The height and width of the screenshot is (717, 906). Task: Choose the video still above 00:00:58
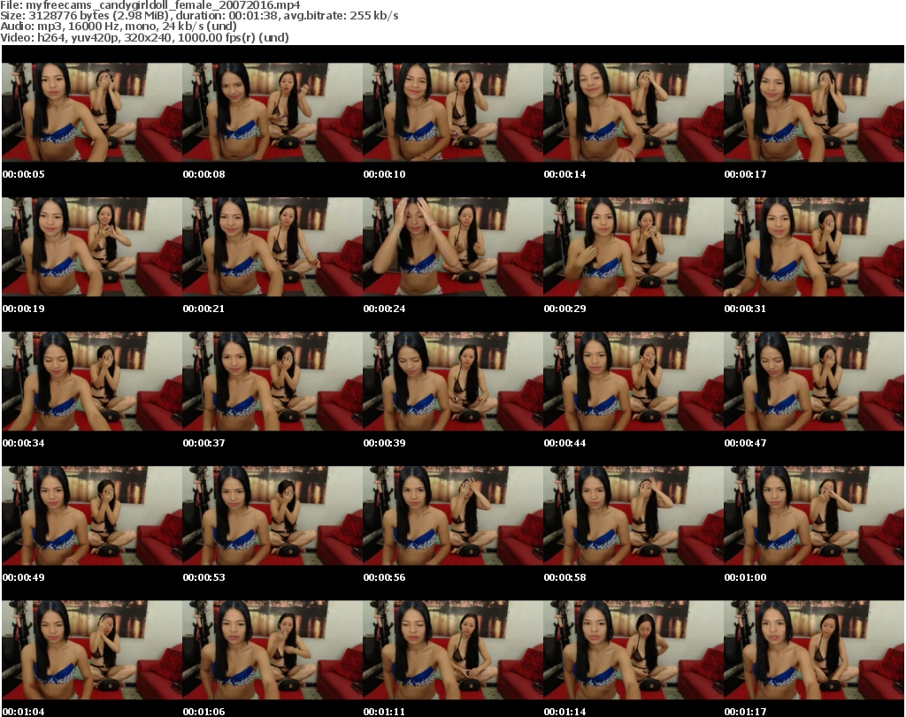[x=633, y=515]
